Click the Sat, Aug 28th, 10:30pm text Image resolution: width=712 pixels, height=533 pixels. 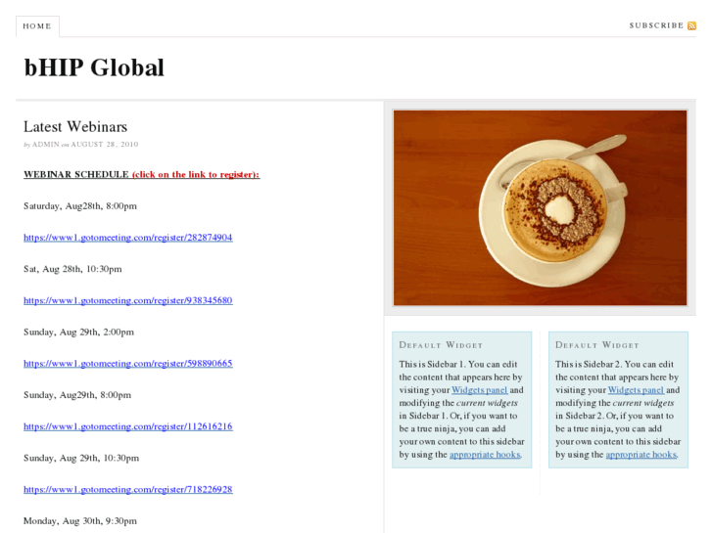(72, 269)
